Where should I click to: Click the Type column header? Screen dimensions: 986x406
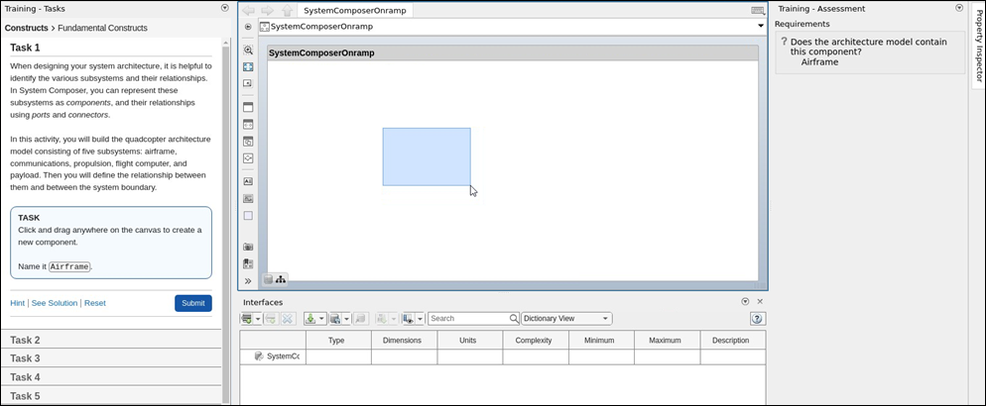(x=337, y=340)
